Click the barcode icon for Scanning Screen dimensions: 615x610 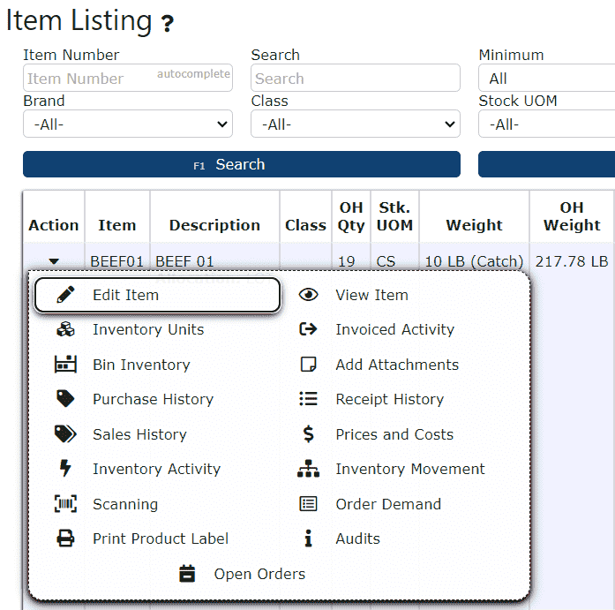click(x=66, y=504)
